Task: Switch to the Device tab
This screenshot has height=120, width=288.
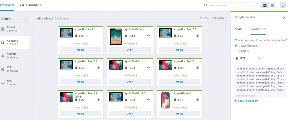Action: 238,29
